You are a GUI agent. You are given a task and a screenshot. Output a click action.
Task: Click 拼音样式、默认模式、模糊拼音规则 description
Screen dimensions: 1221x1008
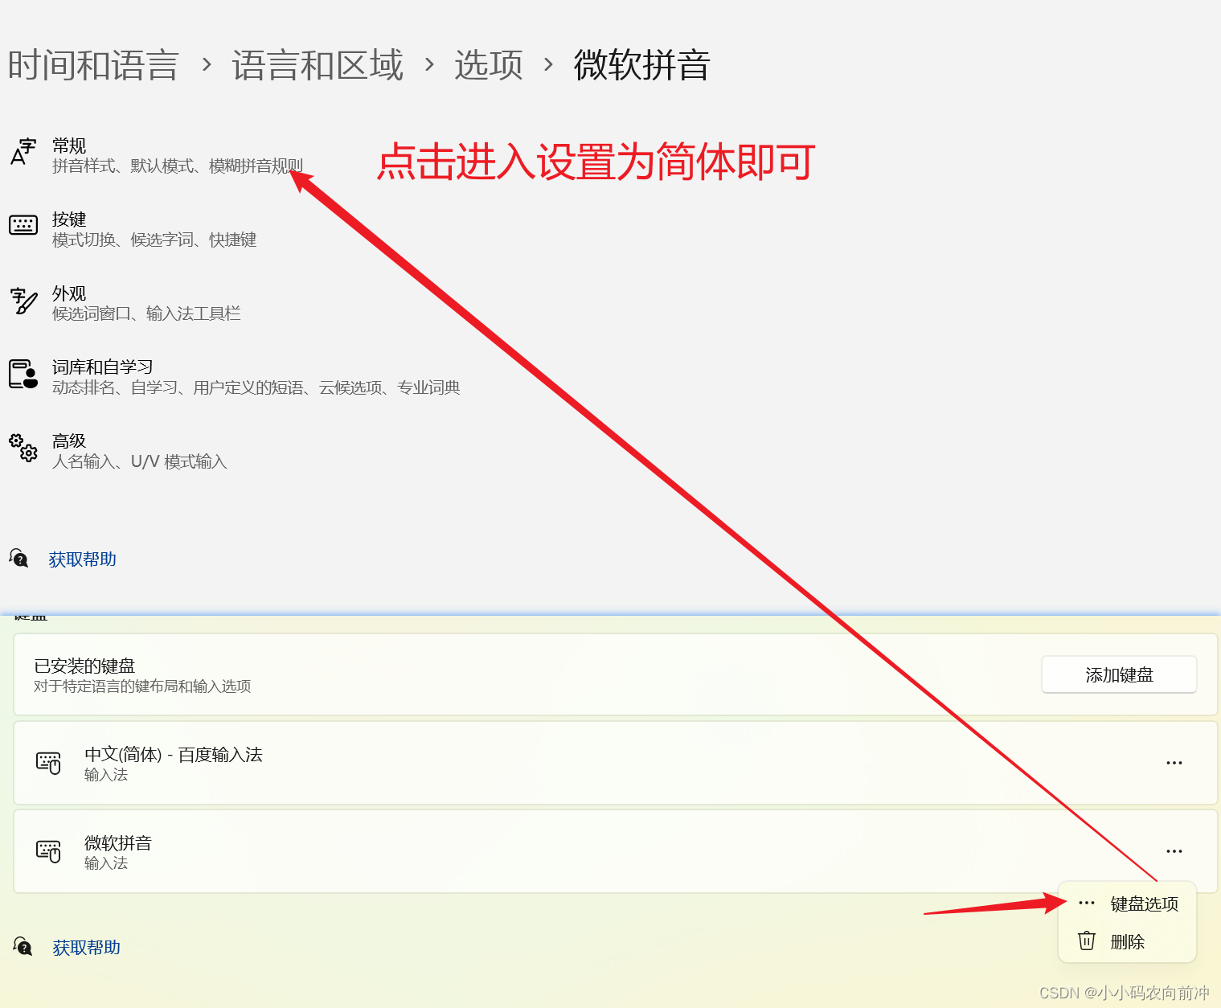178,166
